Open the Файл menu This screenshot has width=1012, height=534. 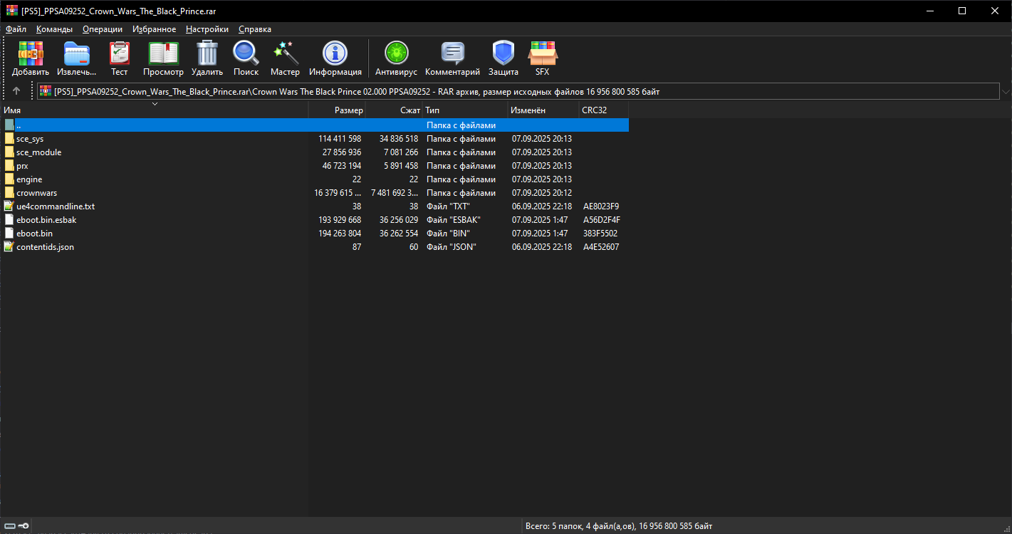(16, 29)
